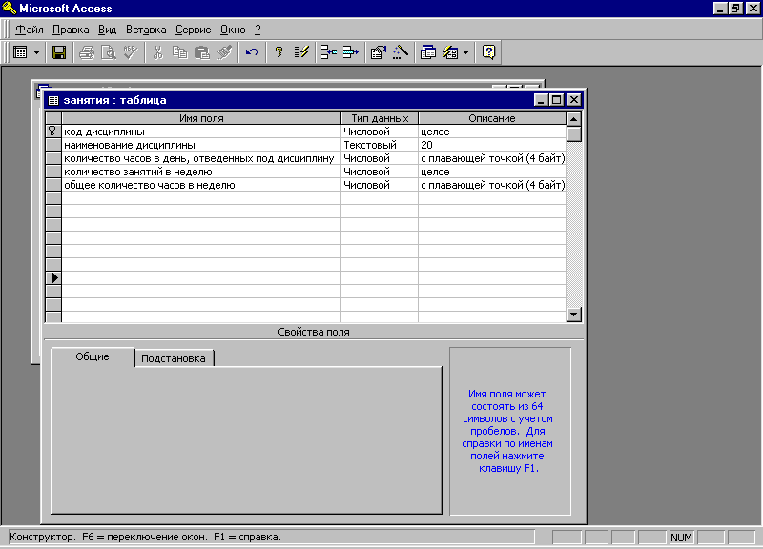763x549 pixels.
Task: Click data type 'Числовой' for 'код дисциплины'
Action: [380, 132]
